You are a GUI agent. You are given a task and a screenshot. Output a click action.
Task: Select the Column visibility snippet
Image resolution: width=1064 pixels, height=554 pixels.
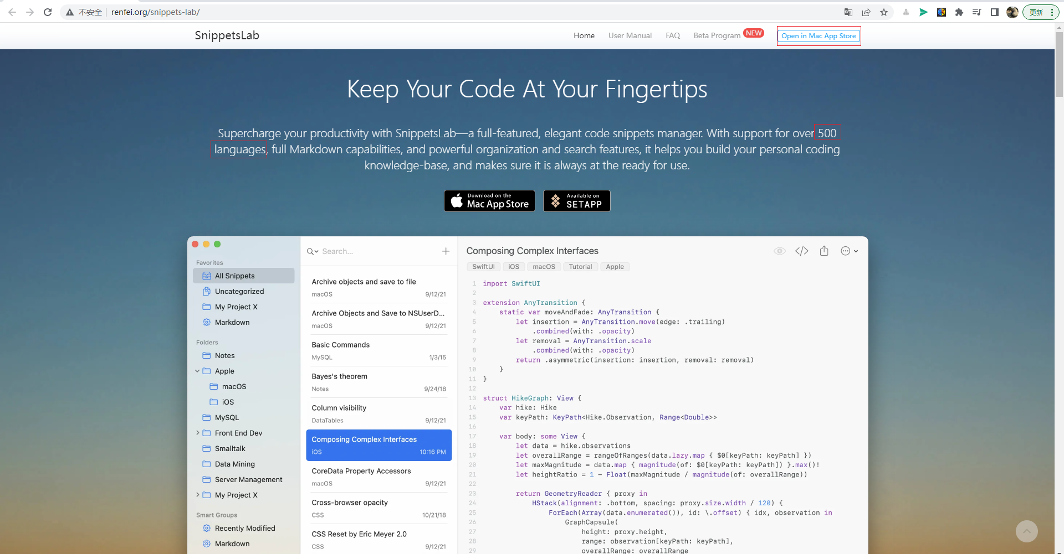pyautogui.click(x=378, y=413)
